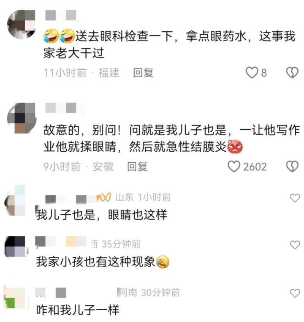Screen dimensions: 304x322
Task: Heart the 河南 30分钟前 reply
Action: [295, 293]
